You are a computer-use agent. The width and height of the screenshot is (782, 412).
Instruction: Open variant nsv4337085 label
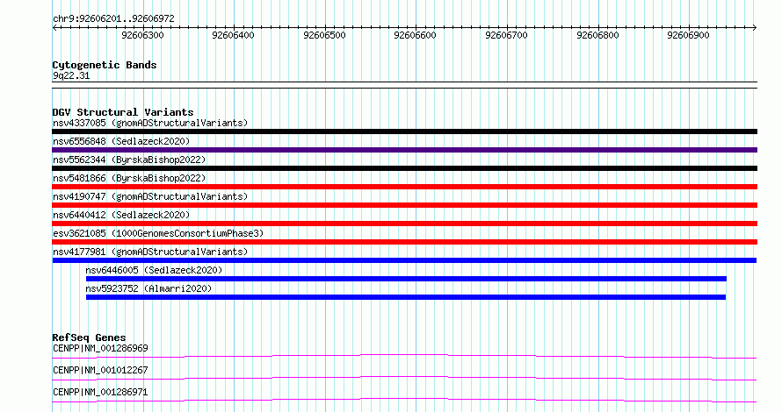point(150,123)
